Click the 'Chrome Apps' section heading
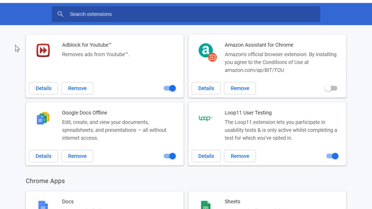 45,181
